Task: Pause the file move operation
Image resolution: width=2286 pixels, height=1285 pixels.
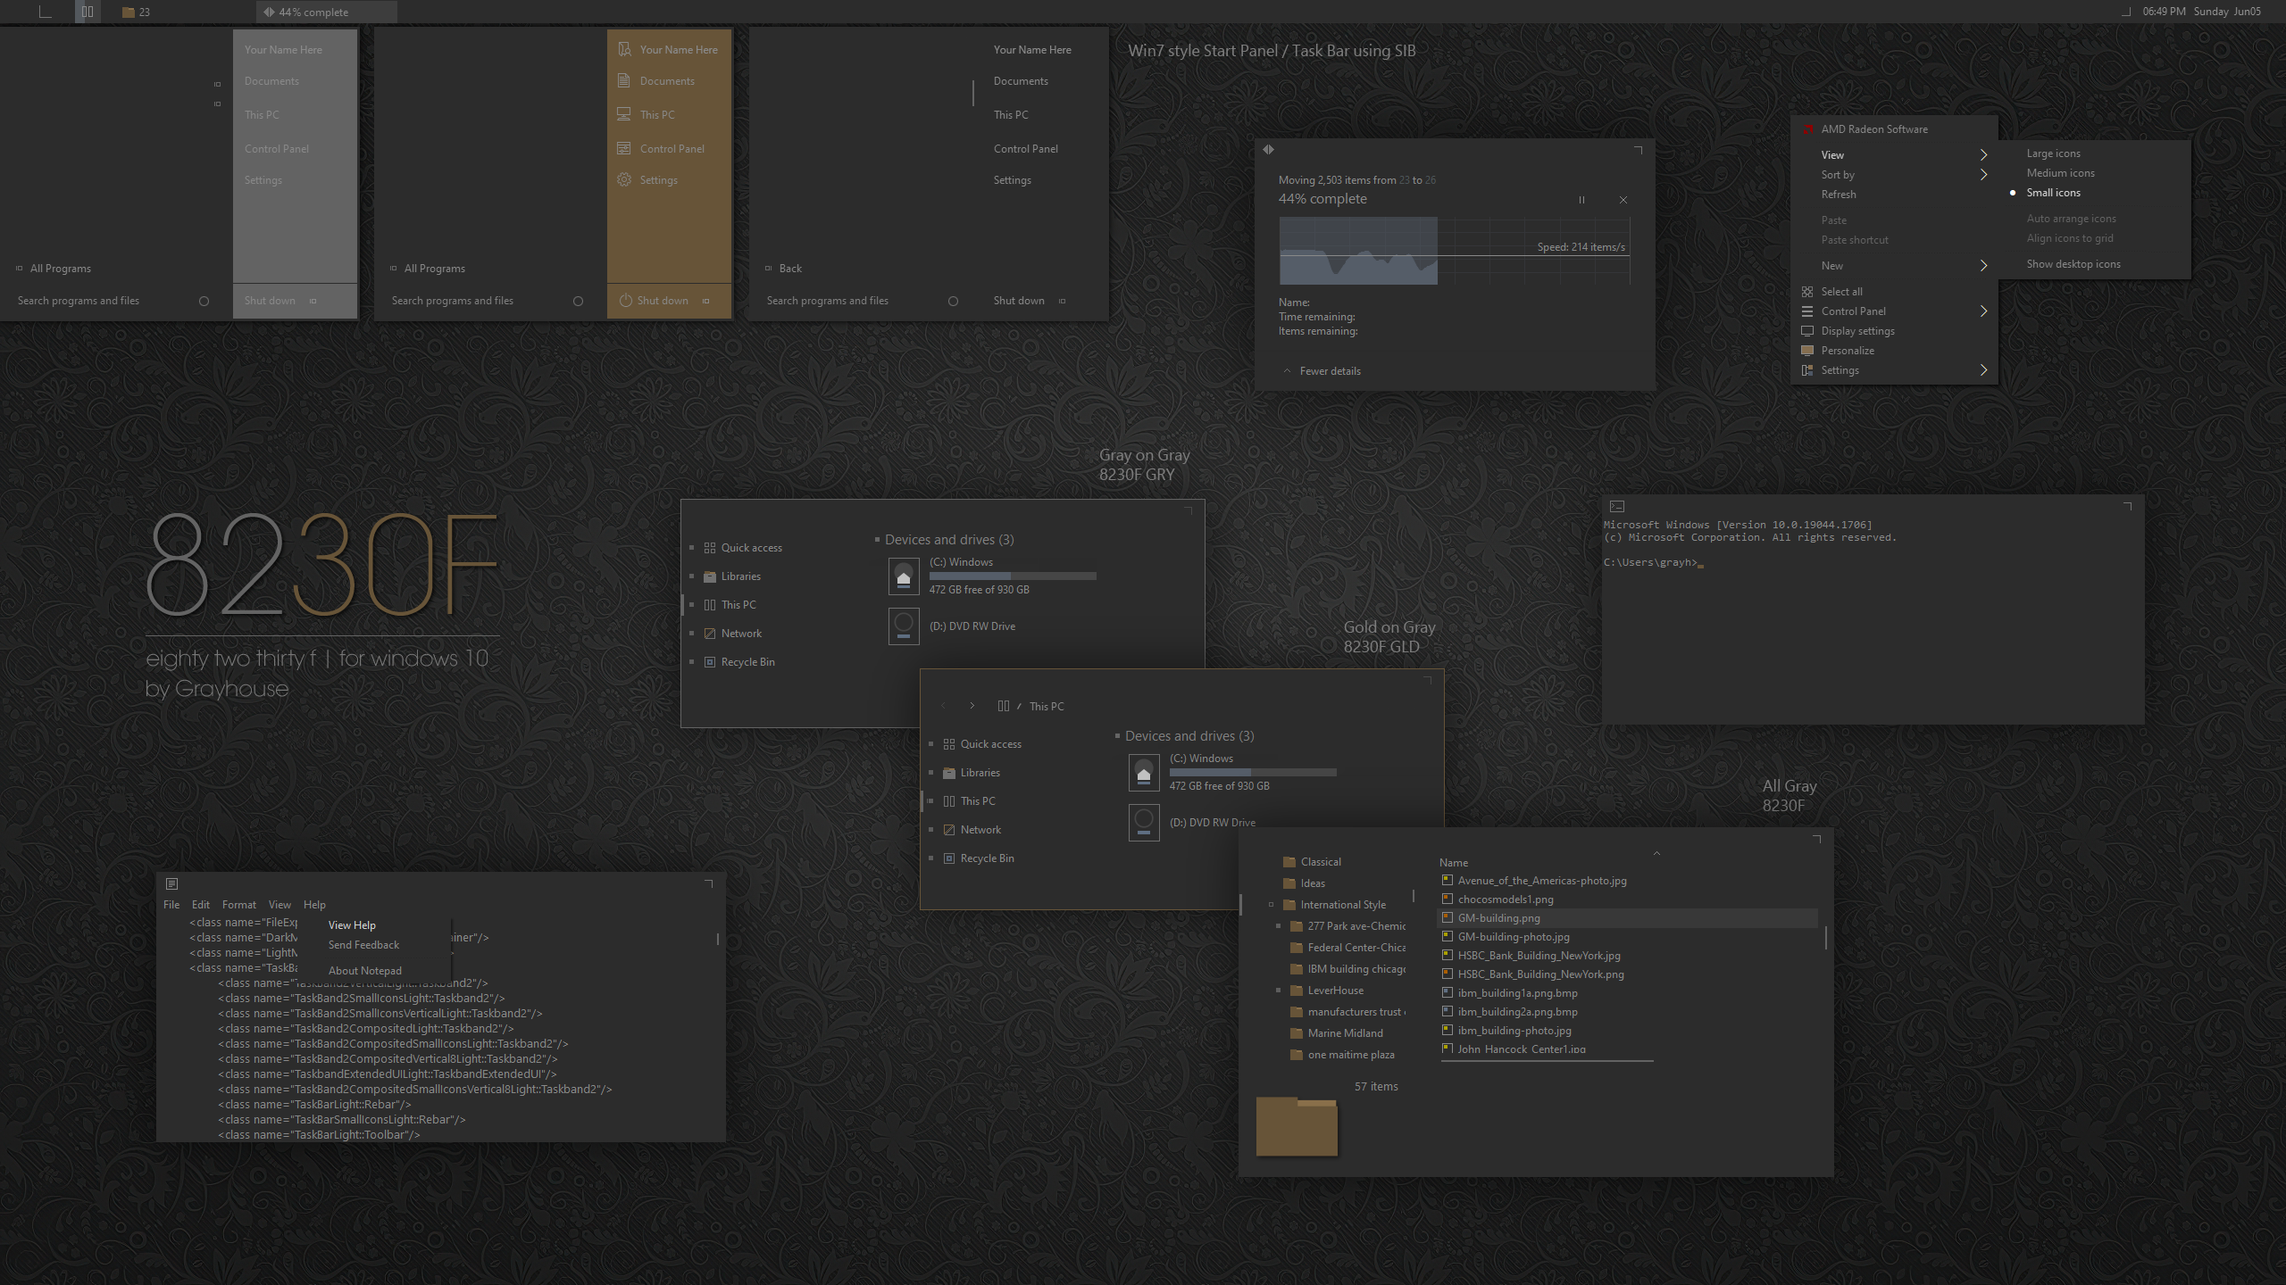Action: 1581,200
